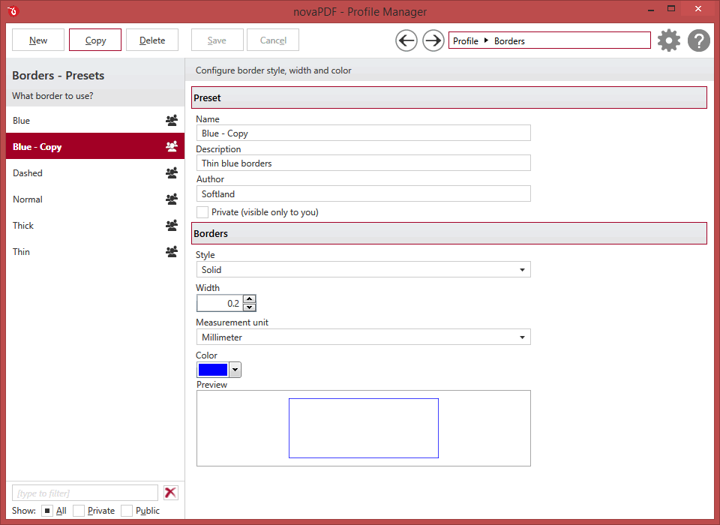Maximize the Profile Manager window
The image size is (720, 525).
click(671, 9)
